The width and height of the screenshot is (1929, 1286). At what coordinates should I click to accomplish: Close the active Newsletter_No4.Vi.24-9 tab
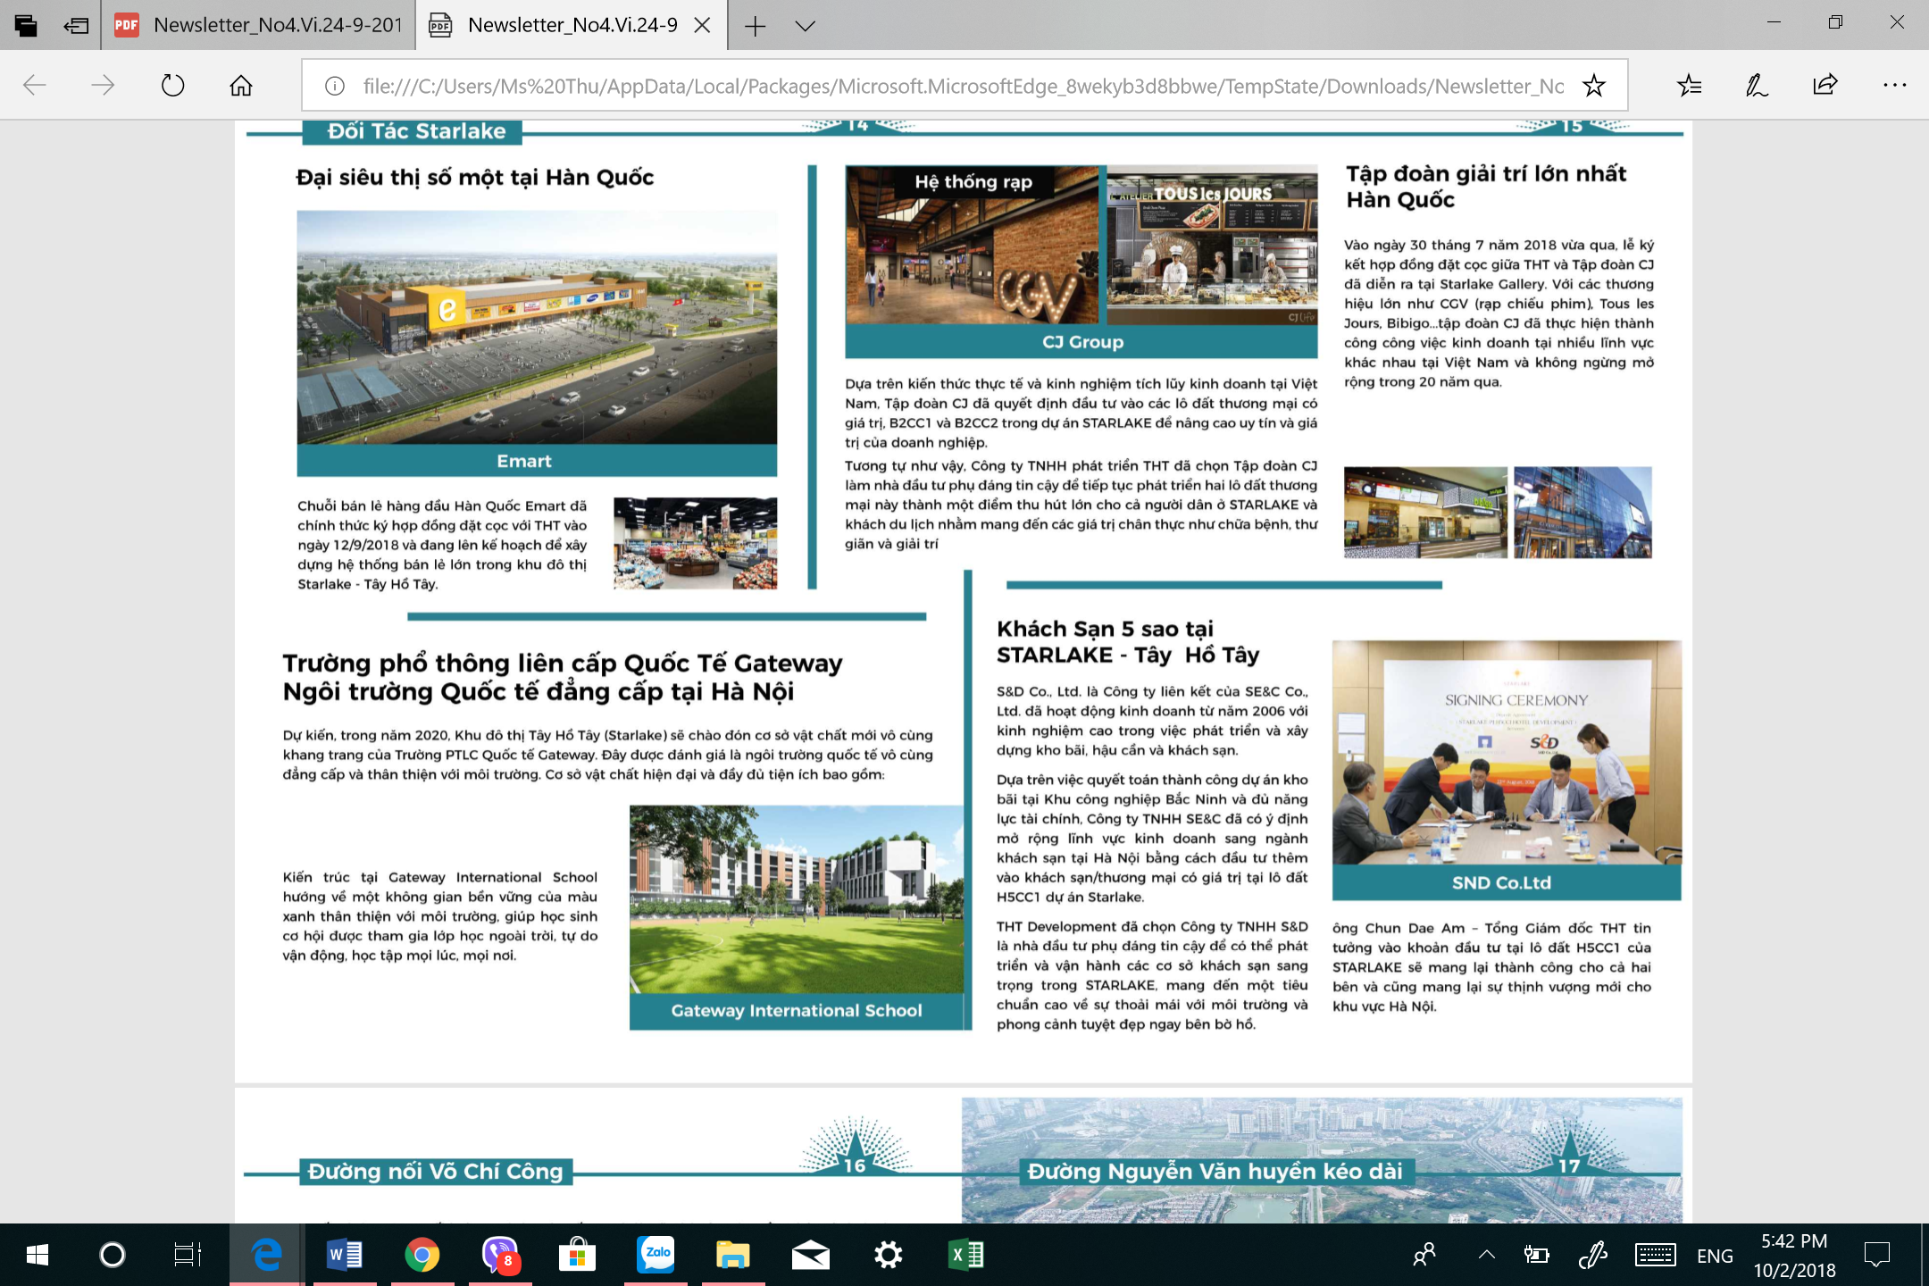703,25
